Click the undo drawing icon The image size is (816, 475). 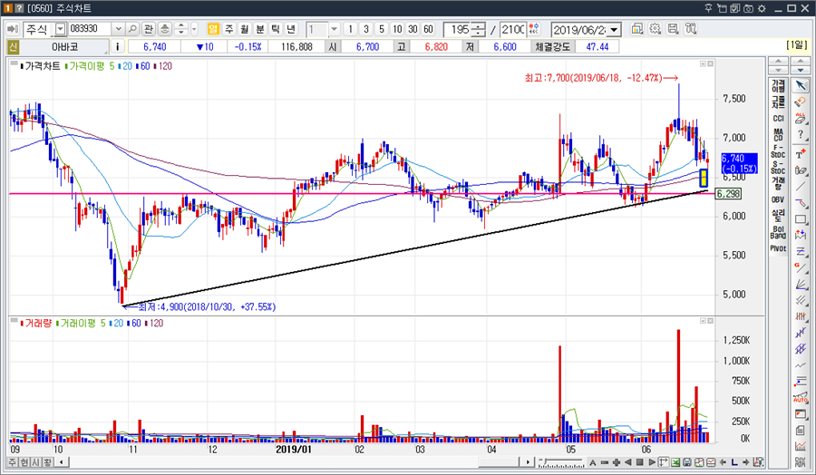801,102
